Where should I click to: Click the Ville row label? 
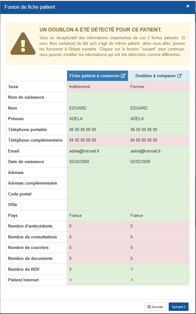[x=12, y=204]
